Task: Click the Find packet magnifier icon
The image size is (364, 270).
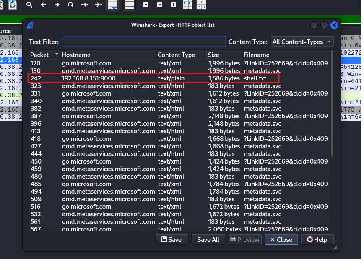Action: pyautogui.click(x=29, y=5)
